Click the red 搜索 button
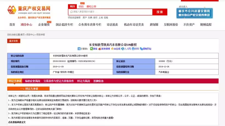This screenshot has width=225, height=126. 160,12
